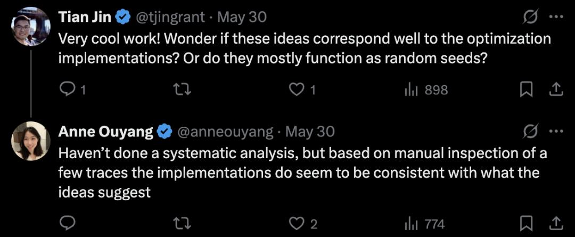View analytics for Tian Jin's tweet
The height and width of the screenshot is (237, 575).
click(x=410, y=90)
